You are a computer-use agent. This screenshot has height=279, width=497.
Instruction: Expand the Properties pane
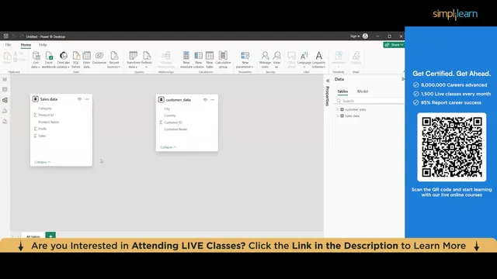tap(328, 81)
